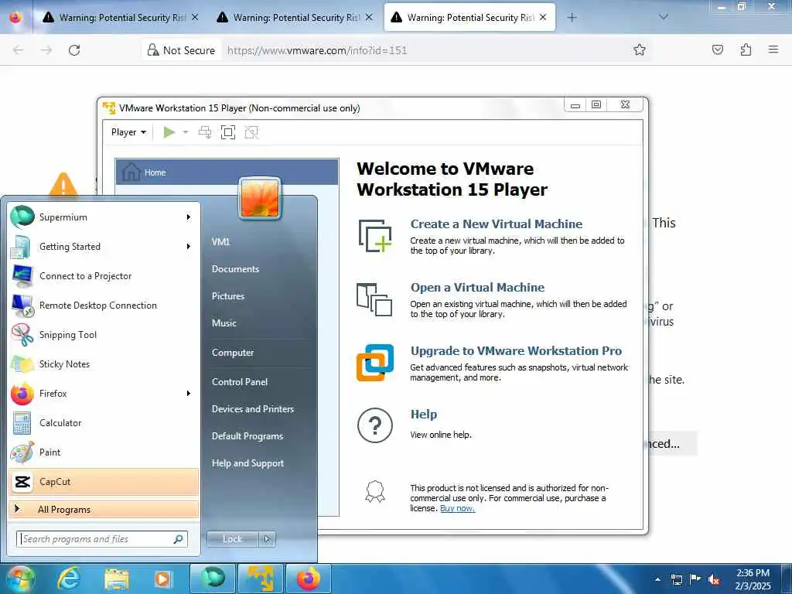Click the Open a Virtual Machine icon
Image resolution: width=792 pixels, height=594 pixels.
click(x=374, y=299)
